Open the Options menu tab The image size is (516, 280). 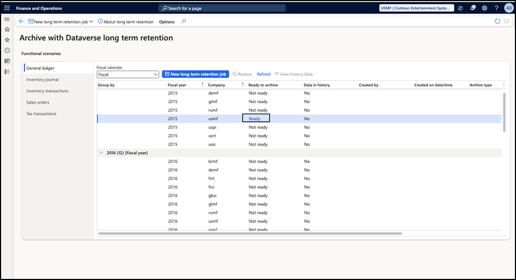(167, 22)
